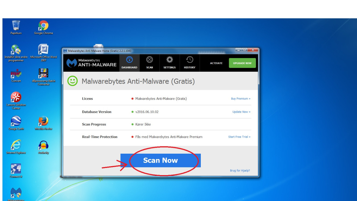This screenshot has height=201, width=357.
Task: Follow the Buy Premium link
Action: [x=241, y=99]
